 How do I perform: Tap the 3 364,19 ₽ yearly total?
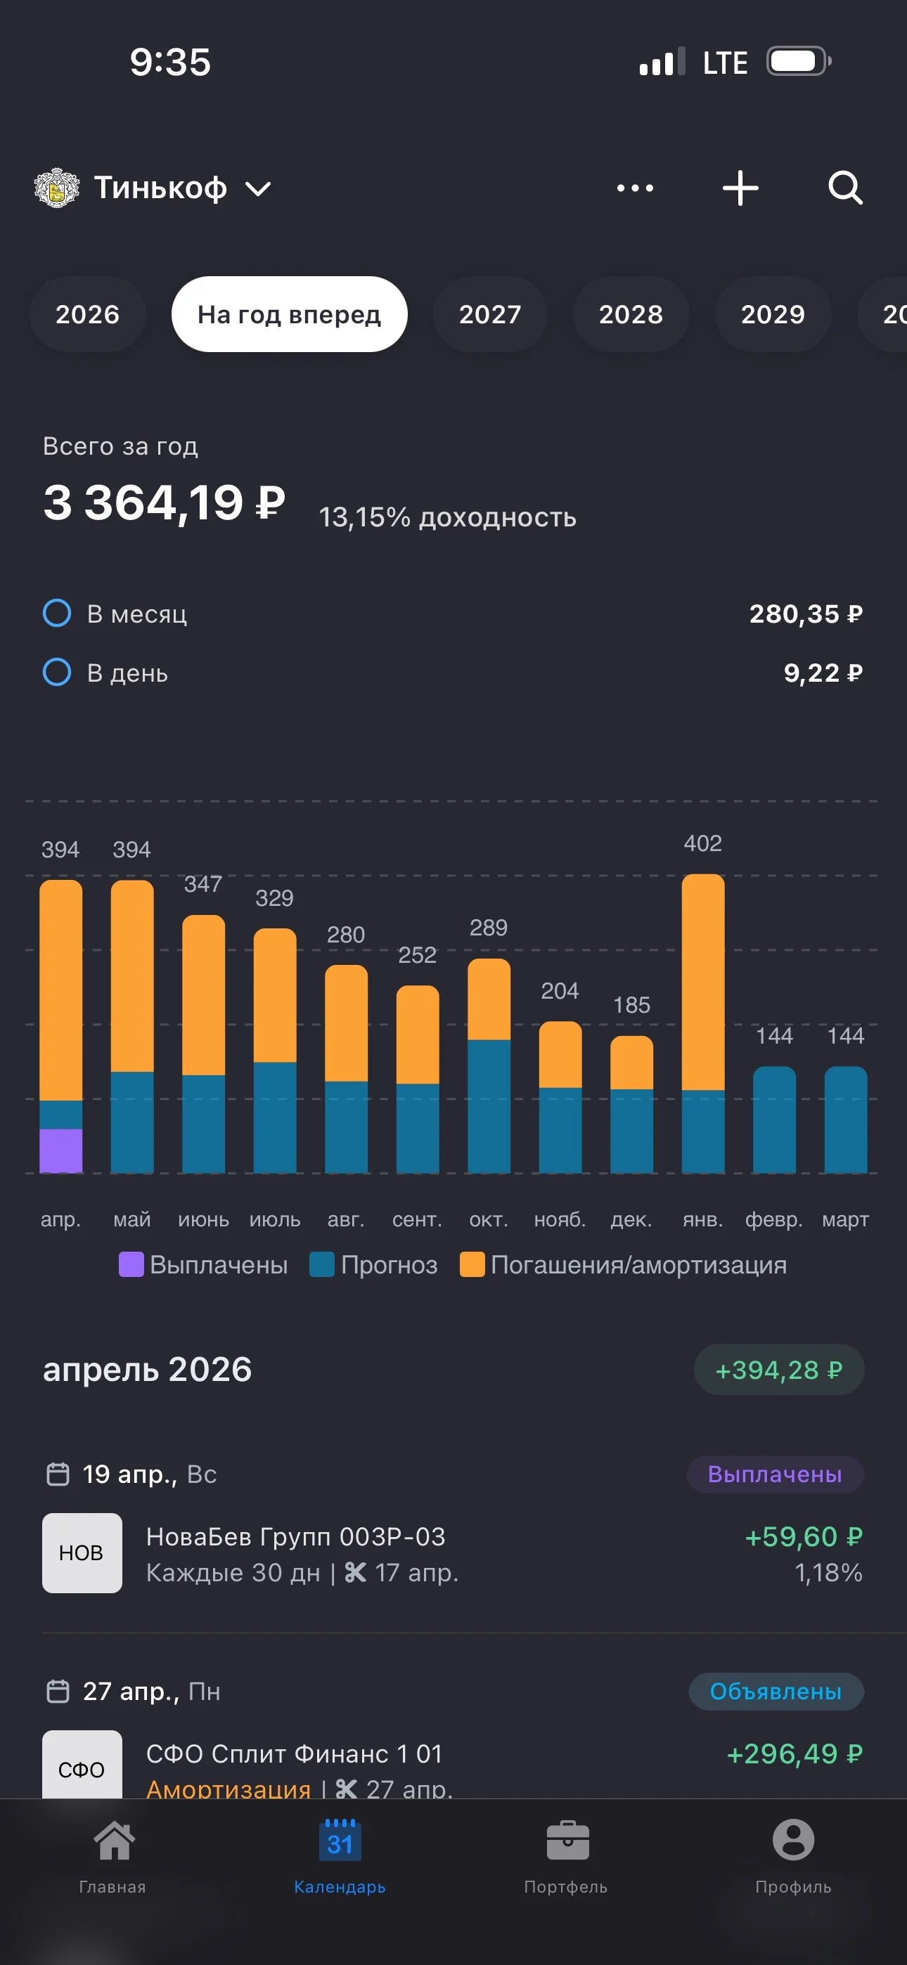point(164,502)
